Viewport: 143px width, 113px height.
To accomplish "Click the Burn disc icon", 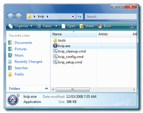I will [x=100, y=26].
